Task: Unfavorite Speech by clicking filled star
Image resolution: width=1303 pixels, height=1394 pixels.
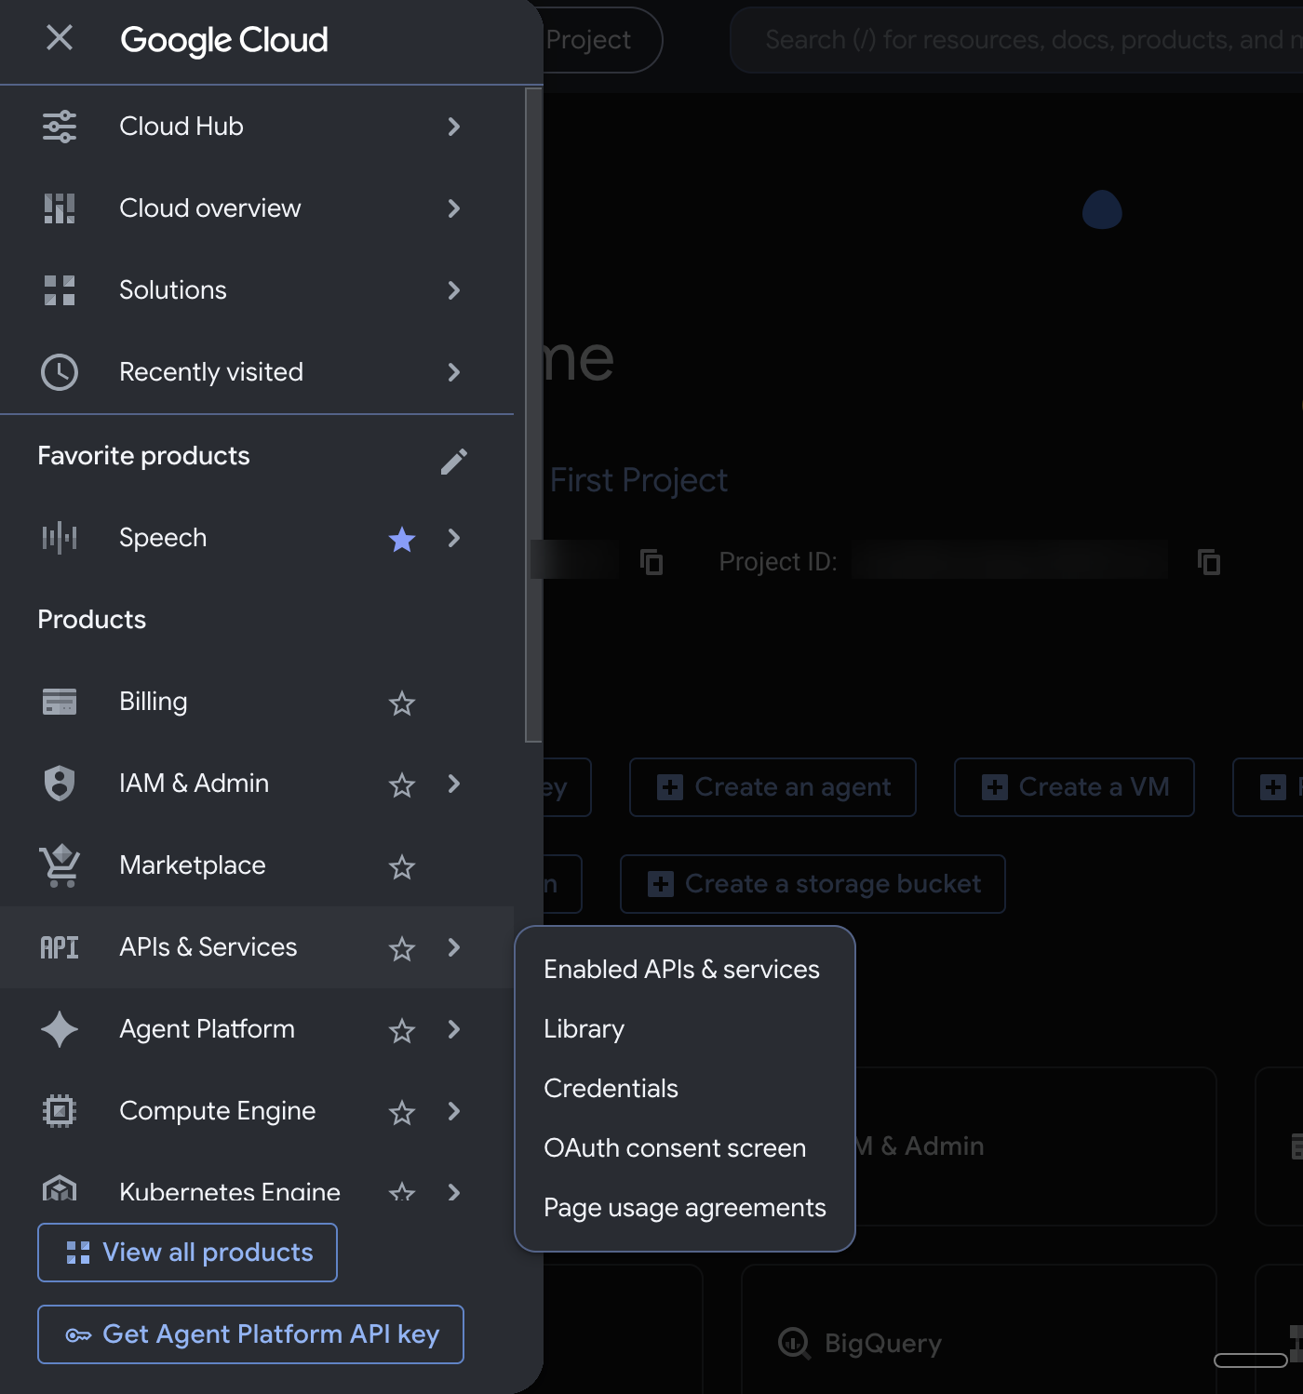Action: tap(402, 539)
